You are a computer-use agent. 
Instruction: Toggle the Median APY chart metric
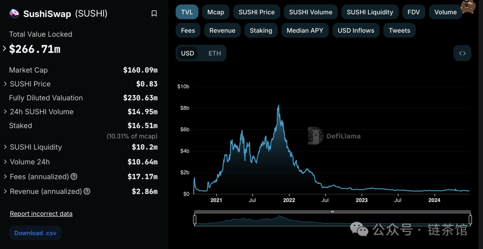tap(305, 30)
